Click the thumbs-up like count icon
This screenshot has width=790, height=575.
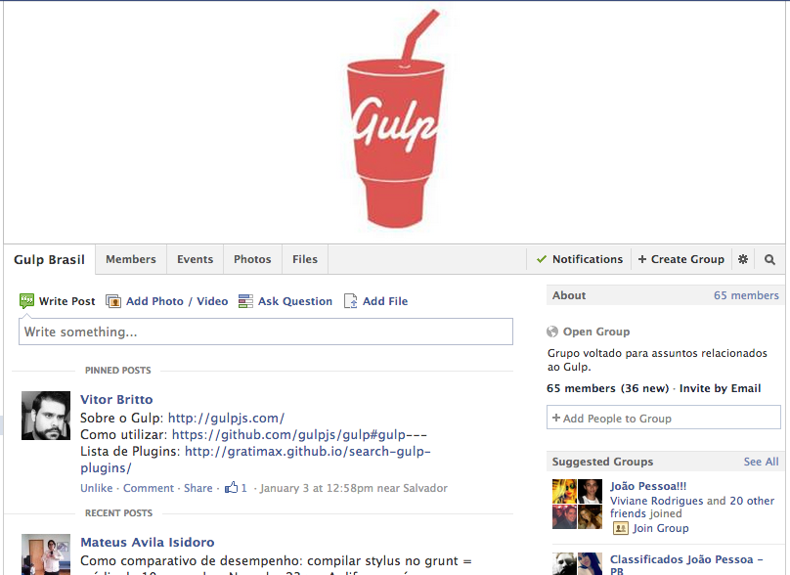pyautogui.click(x=232, y=487)
